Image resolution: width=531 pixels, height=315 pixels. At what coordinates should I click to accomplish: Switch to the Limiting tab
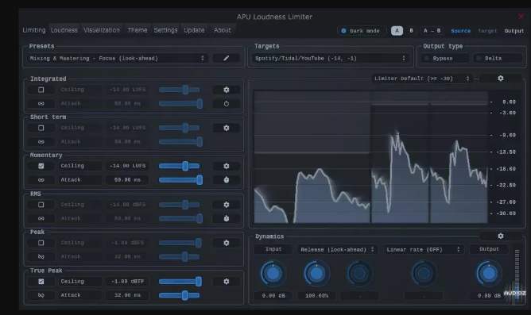[34, 30]
